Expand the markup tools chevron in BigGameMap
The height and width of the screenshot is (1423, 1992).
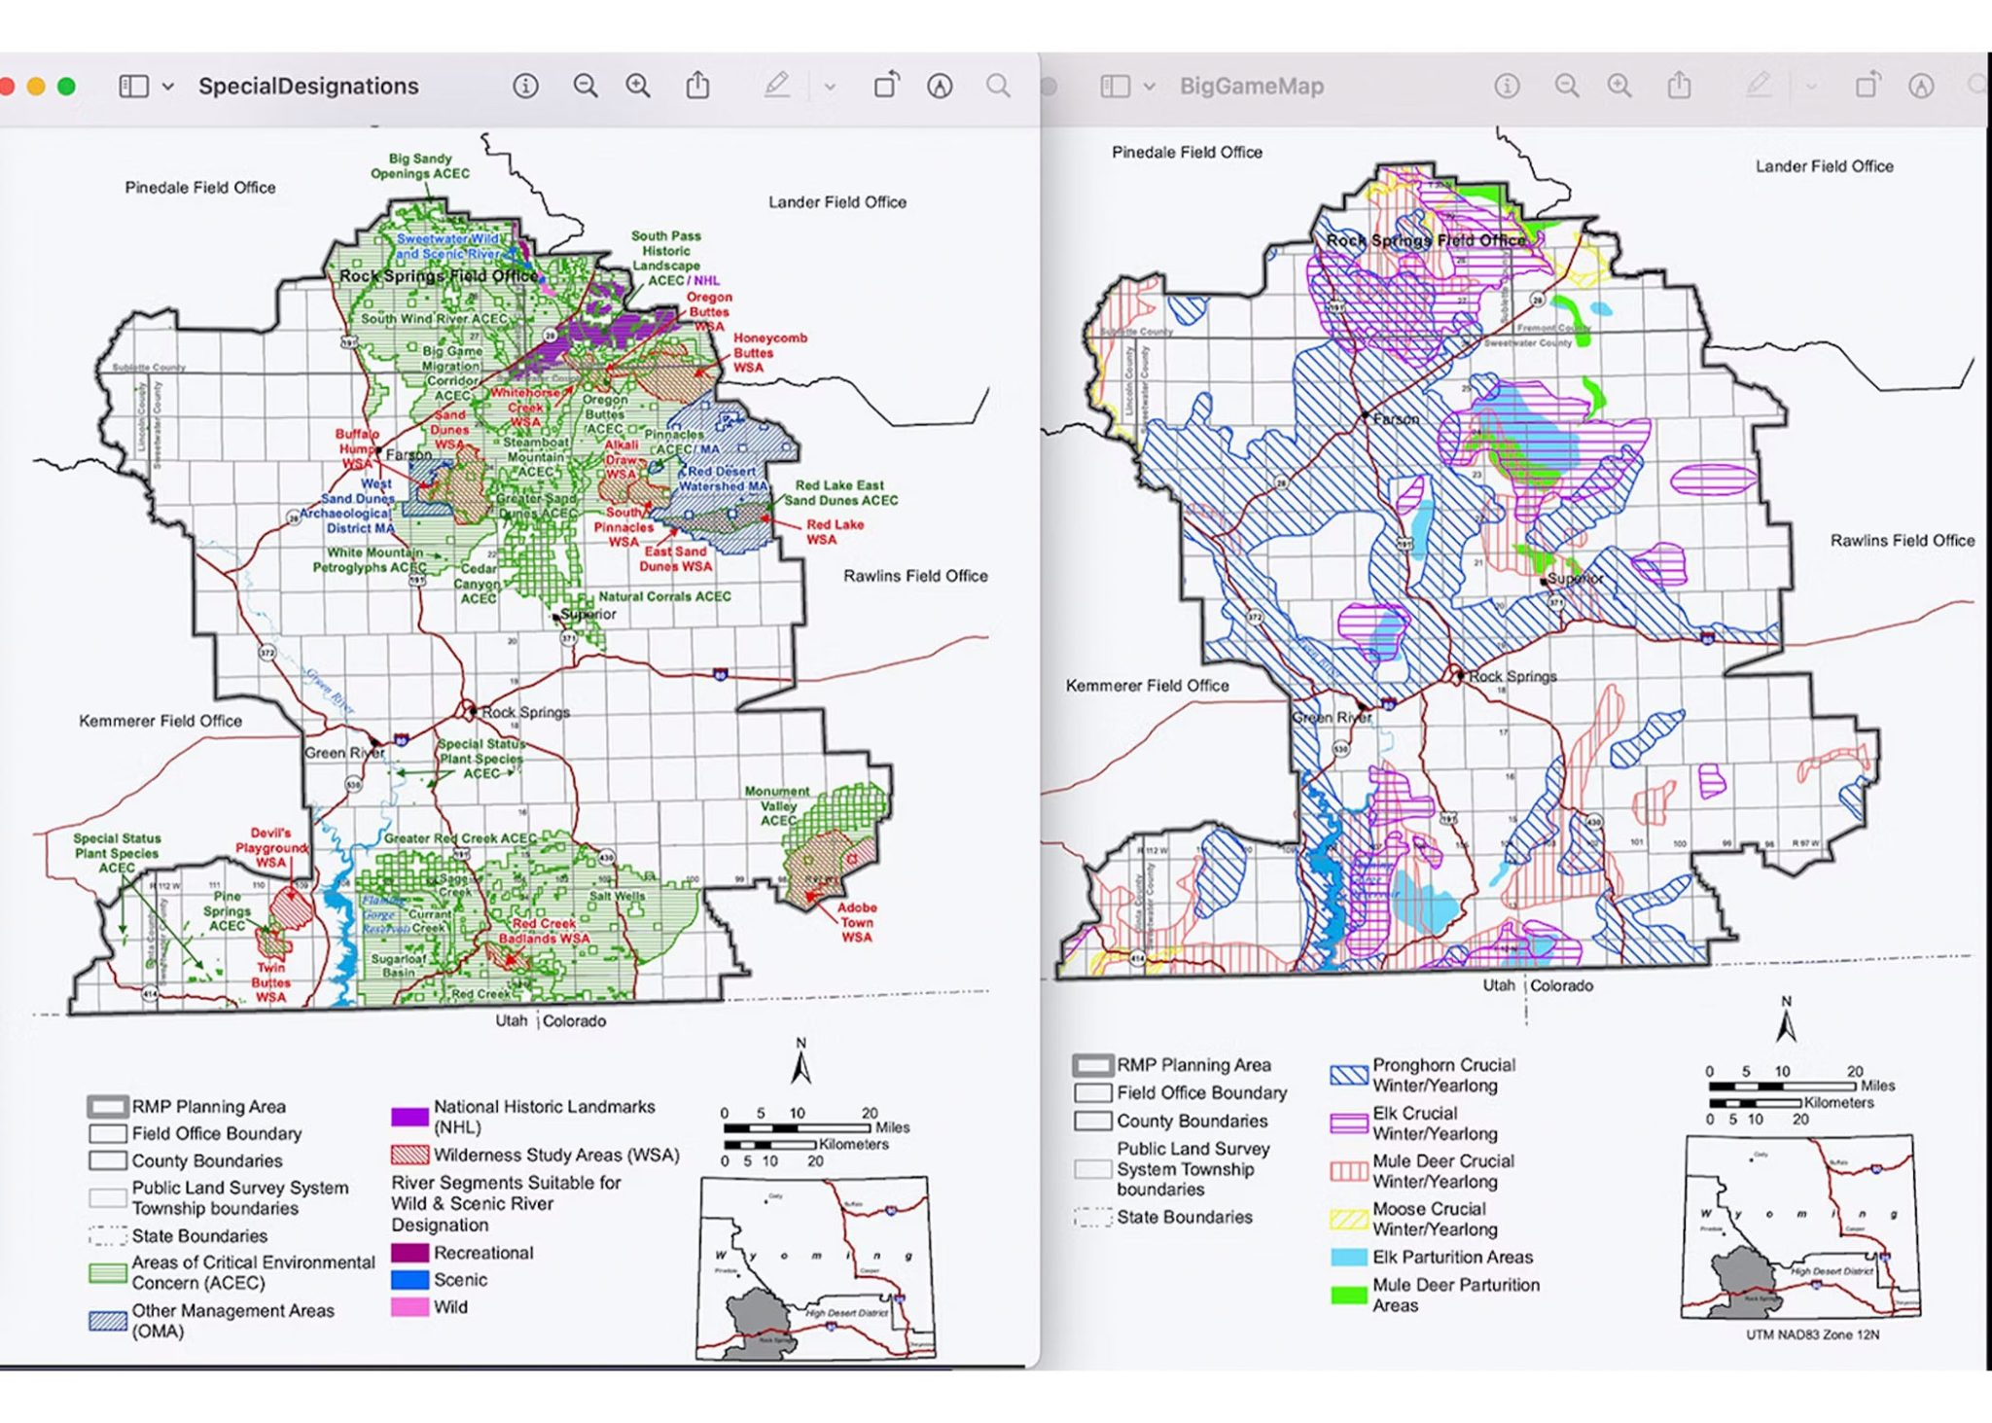(x=1810, y=86)
